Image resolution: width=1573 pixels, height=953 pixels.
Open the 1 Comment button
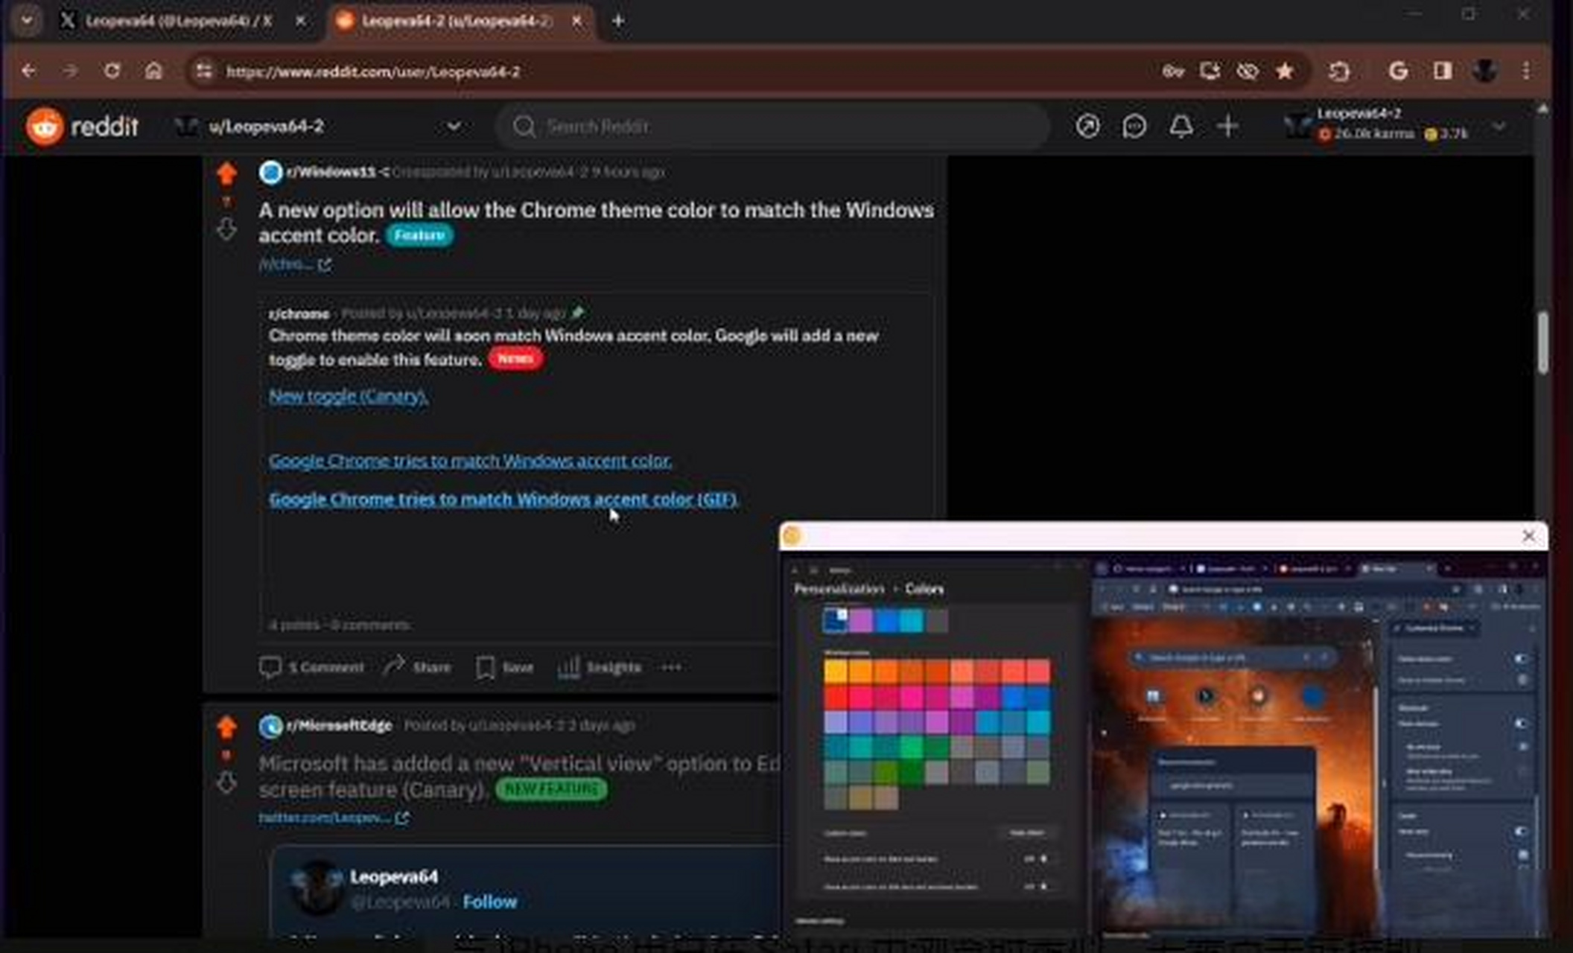[311, 667]
